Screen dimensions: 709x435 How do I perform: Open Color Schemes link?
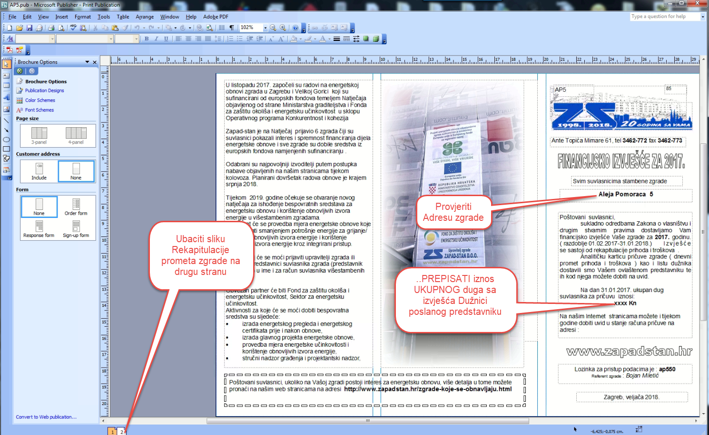(40, 100)
